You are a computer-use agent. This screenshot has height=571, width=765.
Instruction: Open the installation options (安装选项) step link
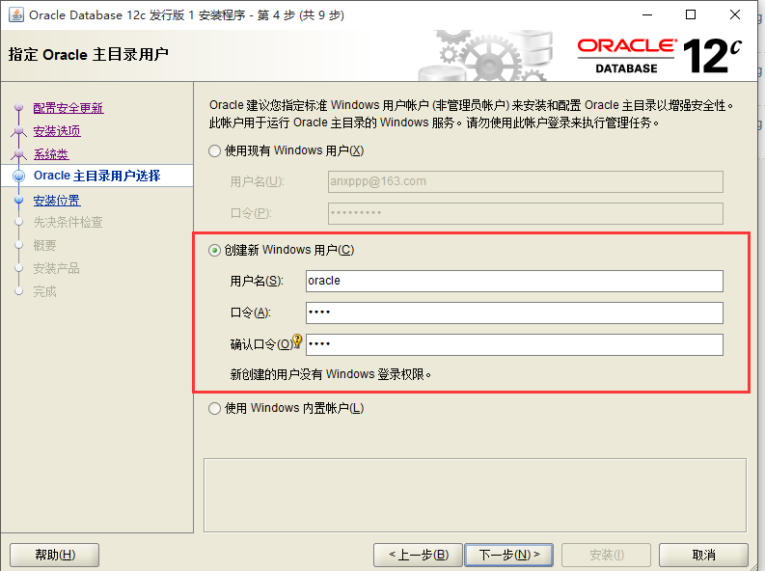click(57, 131)
